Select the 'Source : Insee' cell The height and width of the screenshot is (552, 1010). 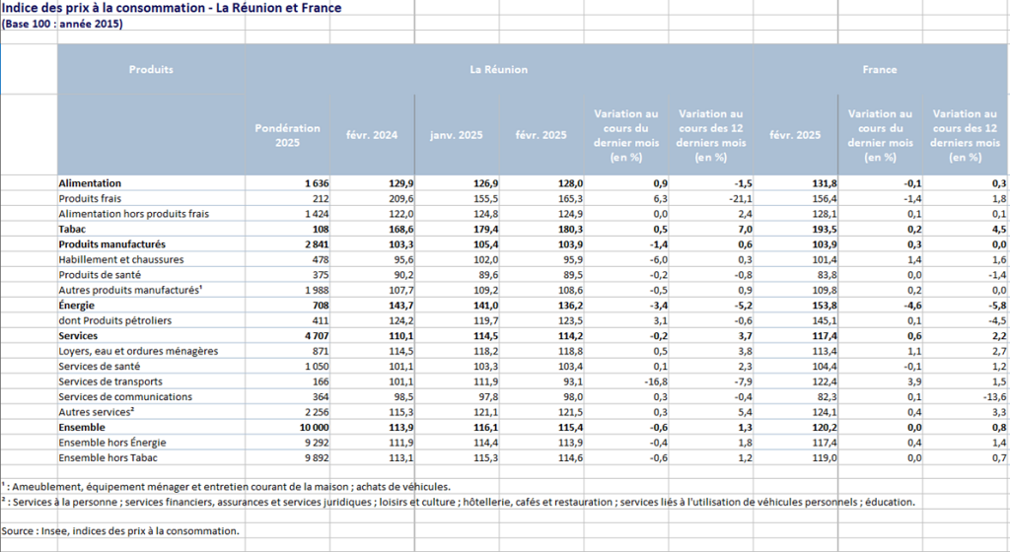point(120,530)
